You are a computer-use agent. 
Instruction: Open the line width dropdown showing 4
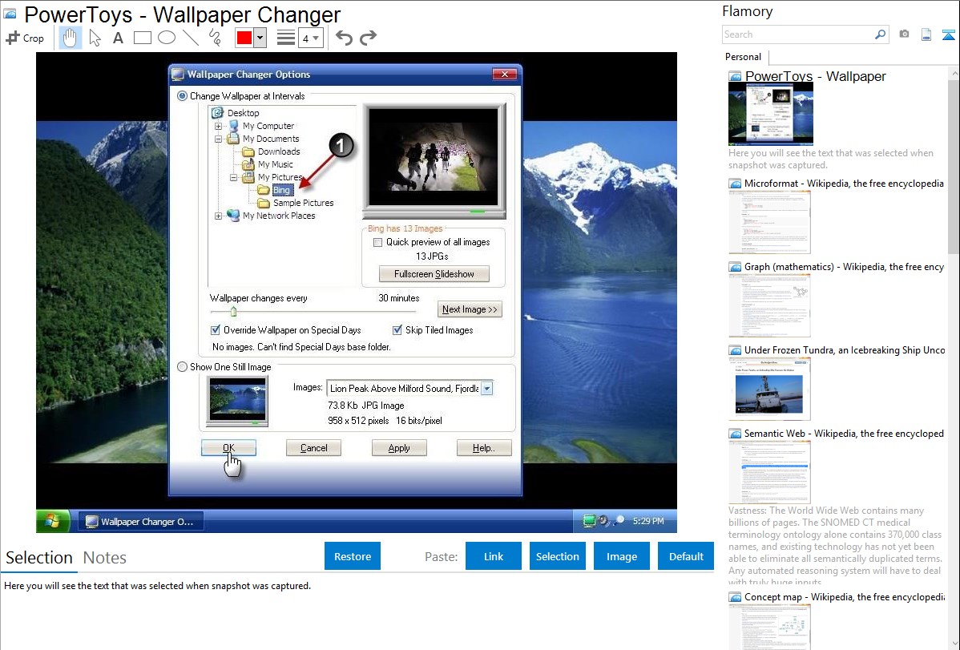[310, 38]
